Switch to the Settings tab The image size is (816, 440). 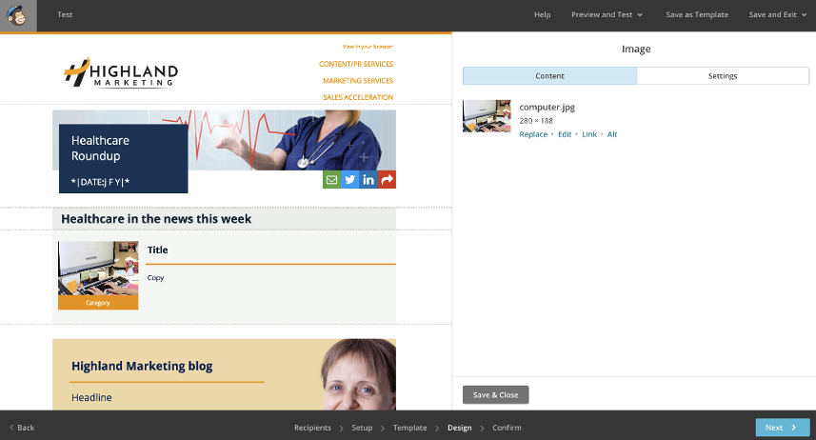coord(723,76)
